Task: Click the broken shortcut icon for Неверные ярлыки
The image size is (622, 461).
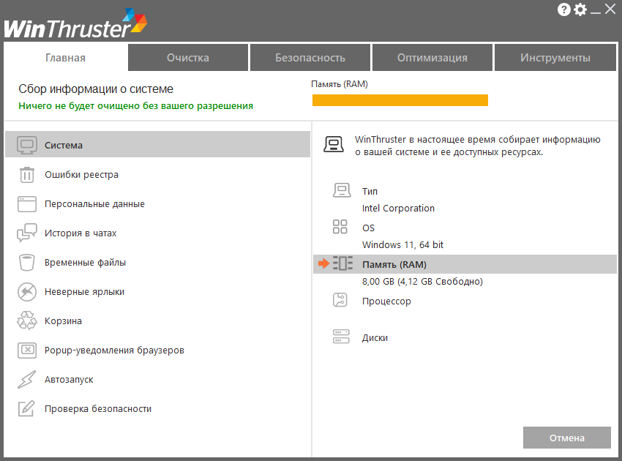Action: (27, 291)
